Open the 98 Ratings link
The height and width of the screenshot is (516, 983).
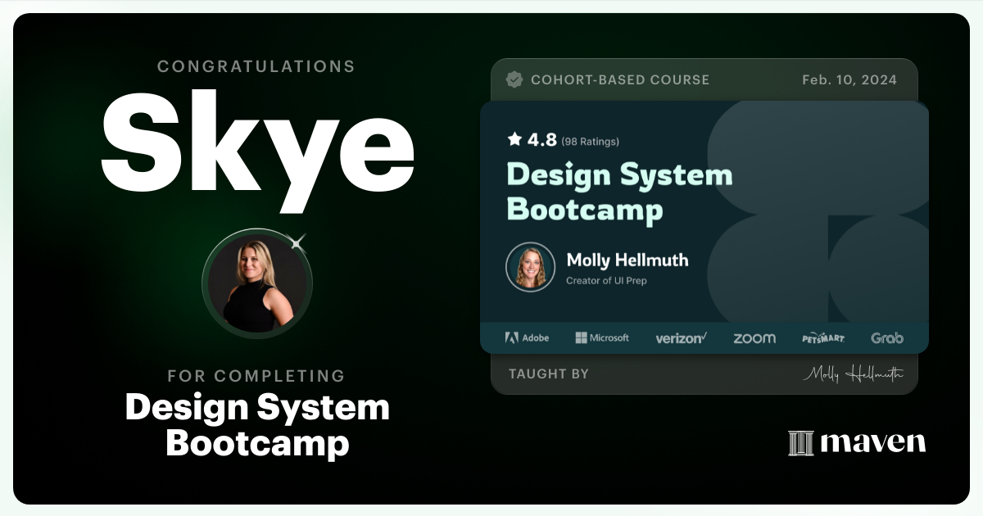pyautogui.click(x=589, y=141)
